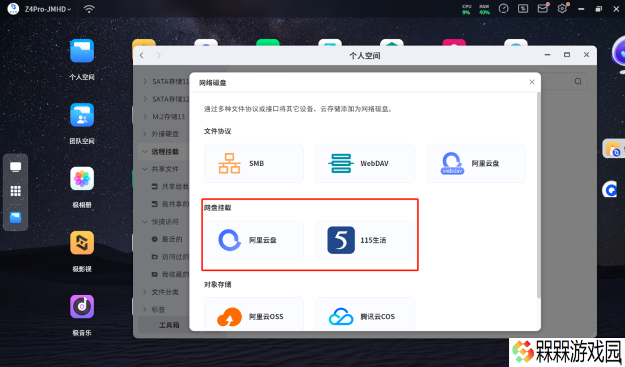Click the Wi-Fi status icon in the top bar

89,9
